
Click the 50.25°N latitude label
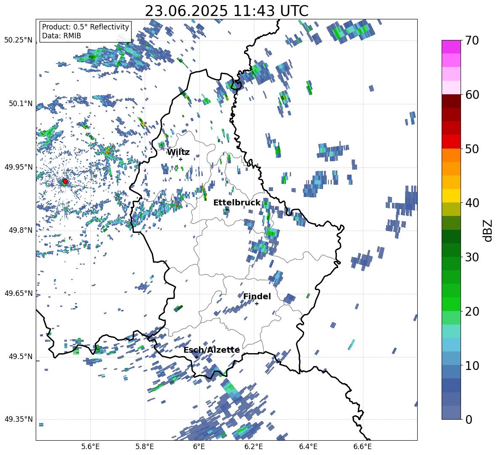pos(19,40)
